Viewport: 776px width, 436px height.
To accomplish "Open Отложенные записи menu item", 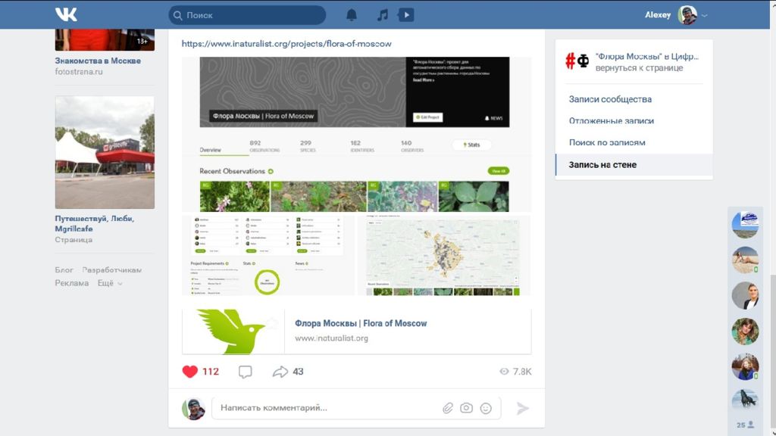I will pos(612,120).
